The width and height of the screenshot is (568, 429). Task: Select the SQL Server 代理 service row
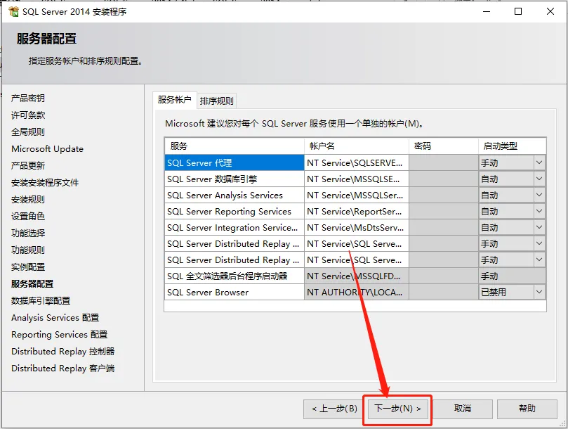235,162
